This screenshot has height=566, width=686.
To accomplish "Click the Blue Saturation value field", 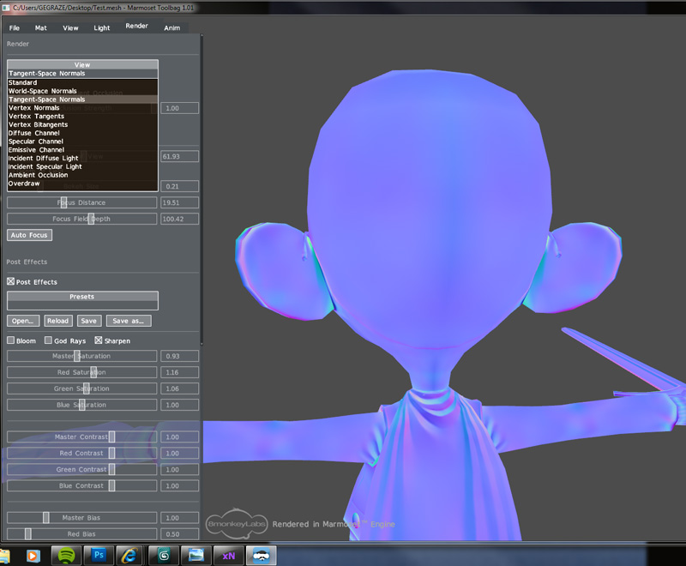I will pos(179,405).
